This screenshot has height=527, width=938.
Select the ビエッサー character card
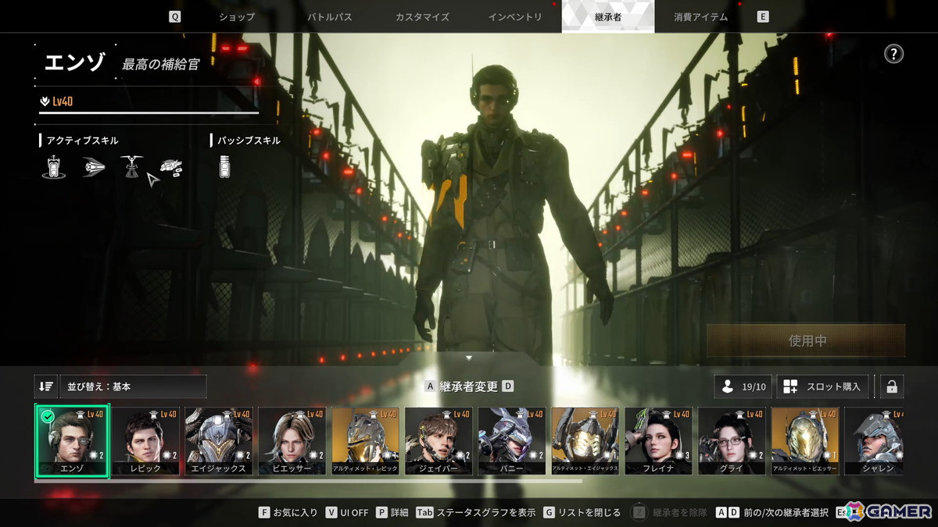(x=292, y=441)
